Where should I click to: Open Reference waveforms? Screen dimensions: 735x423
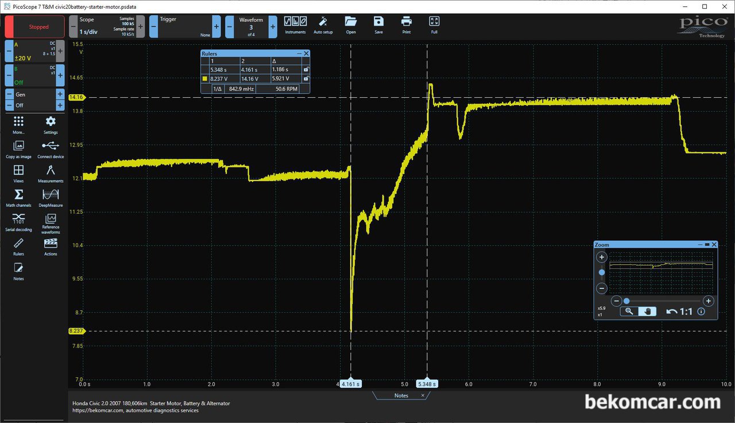[x=51, y=224]
